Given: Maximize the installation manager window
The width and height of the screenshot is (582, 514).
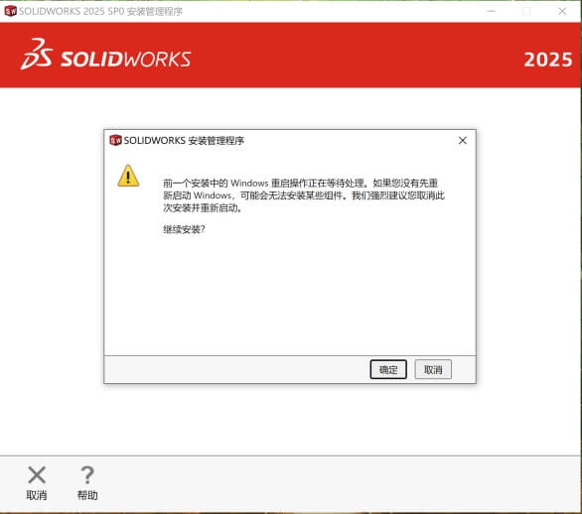Looking at the screenshot, I should pyautogui.click(x=526, y=11).
